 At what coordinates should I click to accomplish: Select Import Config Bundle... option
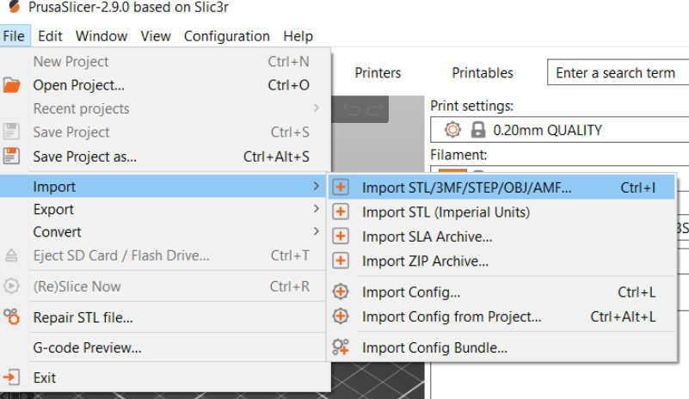coord(501,347)
